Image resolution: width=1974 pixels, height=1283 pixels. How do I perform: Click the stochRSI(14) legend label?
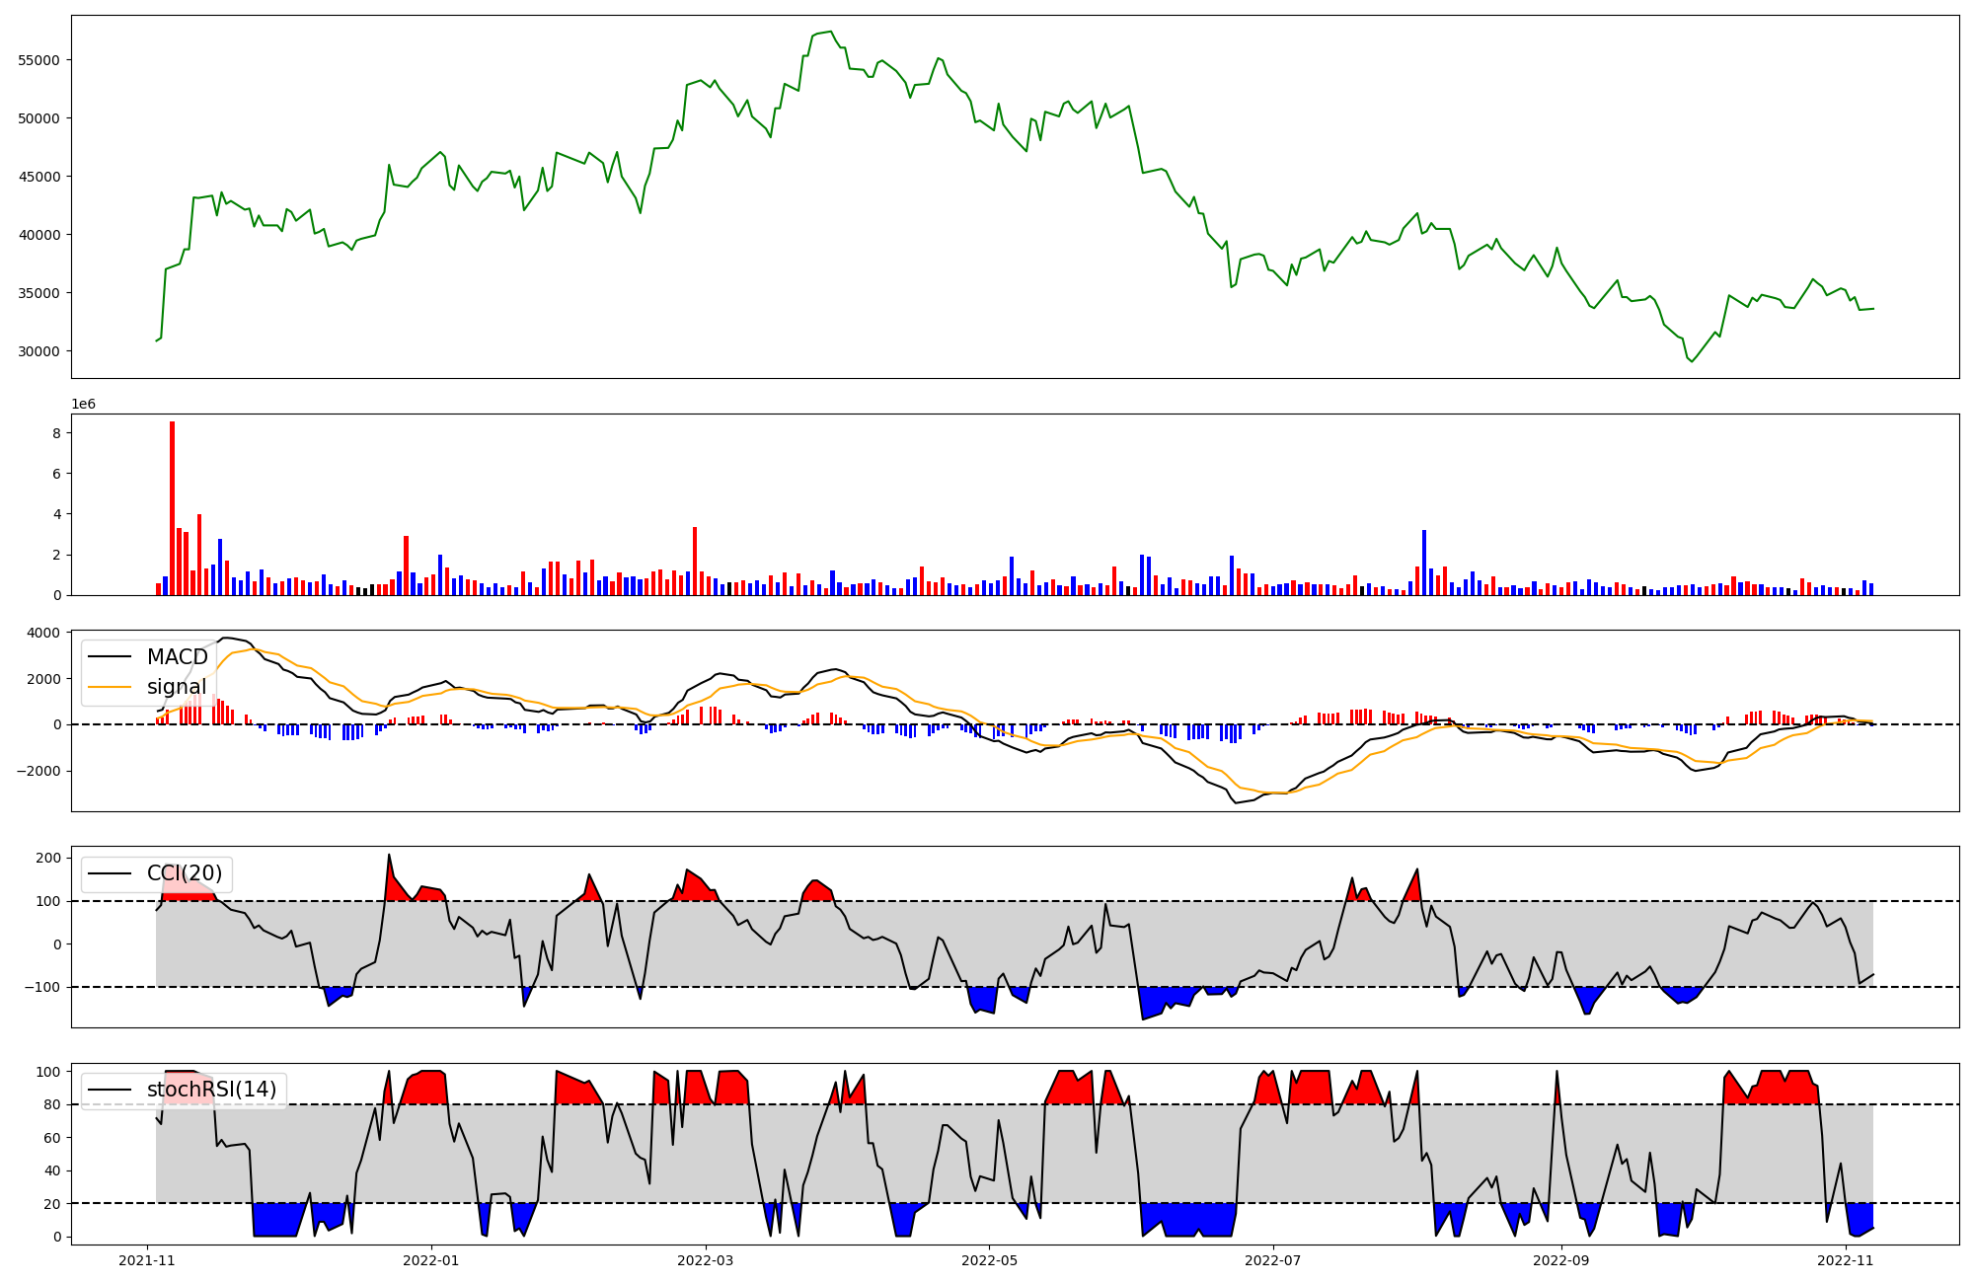click(211, 1090)
